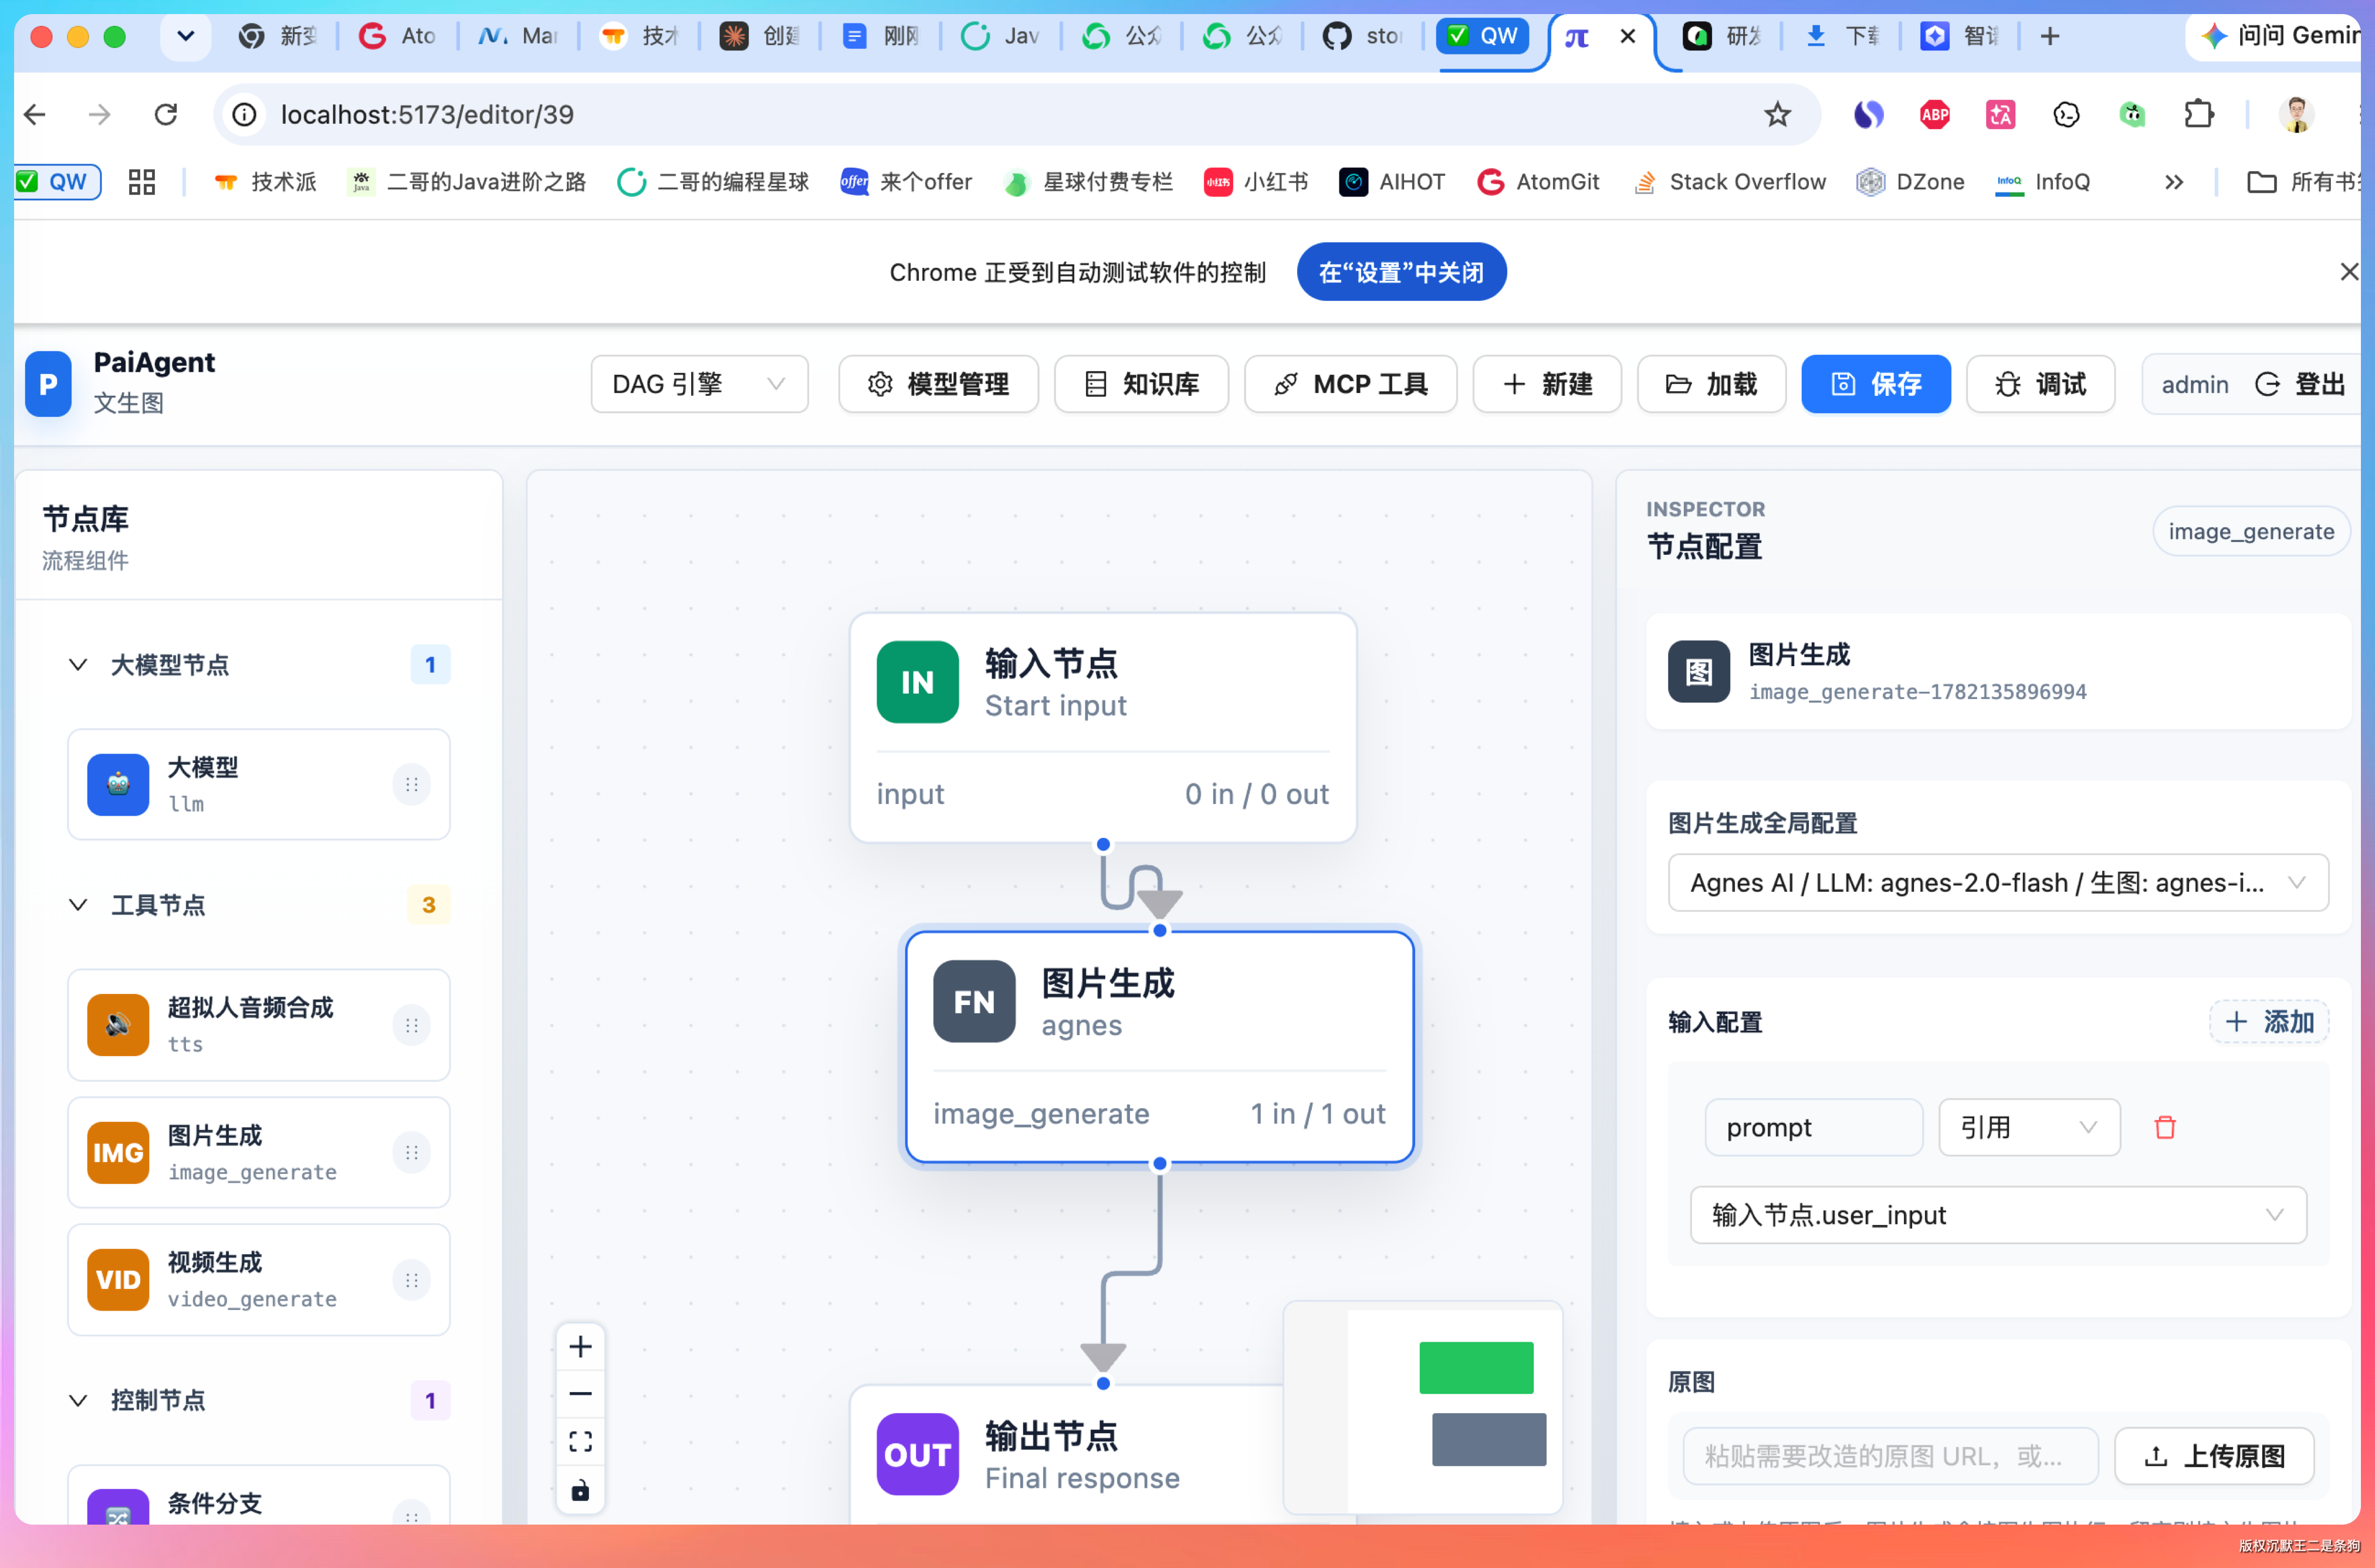
Task: Add an input config with 添加
Action: pos(2269,1022)
